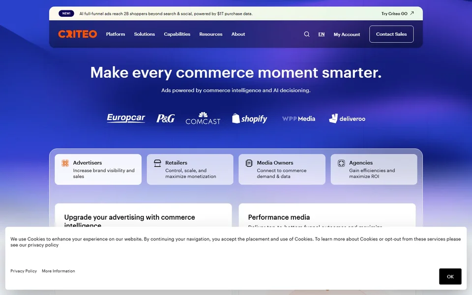
Task: Open the Solutions menu
Action: click(x=145, y=34)
